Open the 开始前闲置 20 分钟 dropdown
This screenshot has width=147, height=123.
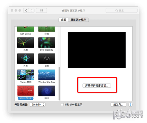[38, 105]
